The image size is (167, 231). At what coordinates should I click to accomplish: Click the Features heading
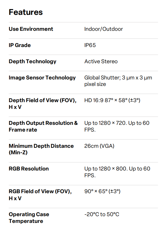coord(26,12)
